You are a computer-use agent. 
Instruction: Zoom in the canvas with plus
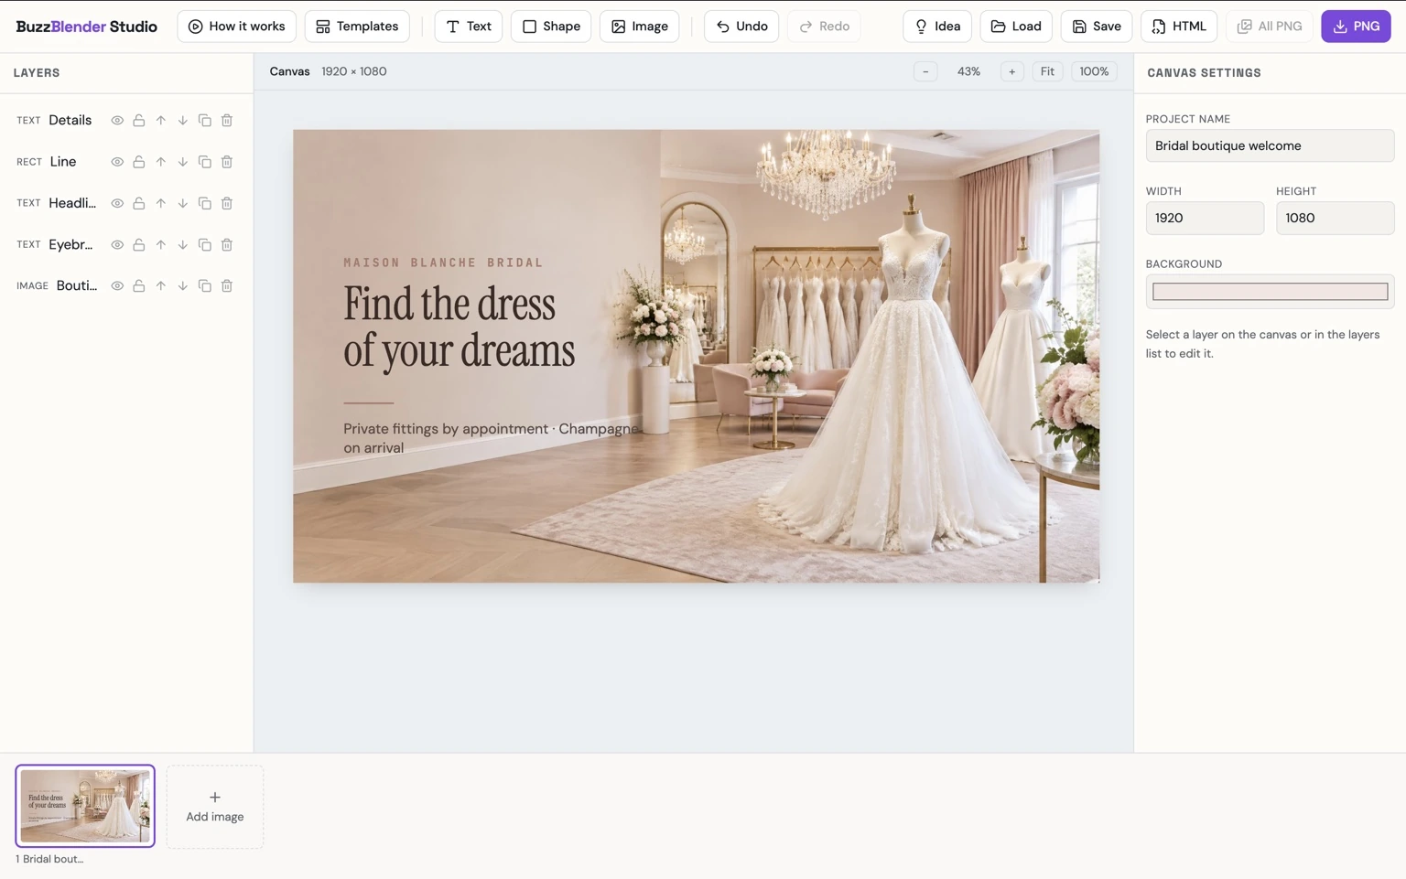pos(1011,71)
